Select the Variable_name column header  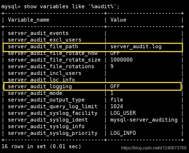click(28, 20)
